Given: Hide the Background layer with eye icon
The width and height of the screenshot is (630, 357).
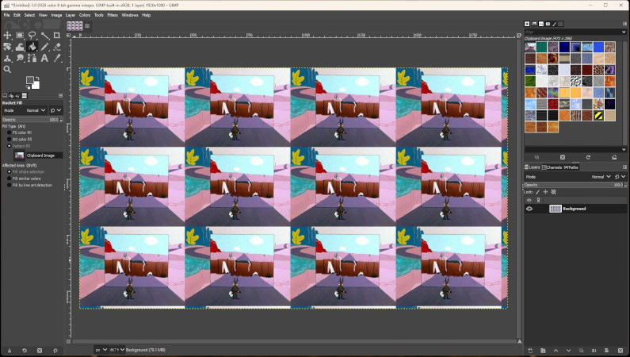Looking at the screenshot, I should click(x=529, y=209).
